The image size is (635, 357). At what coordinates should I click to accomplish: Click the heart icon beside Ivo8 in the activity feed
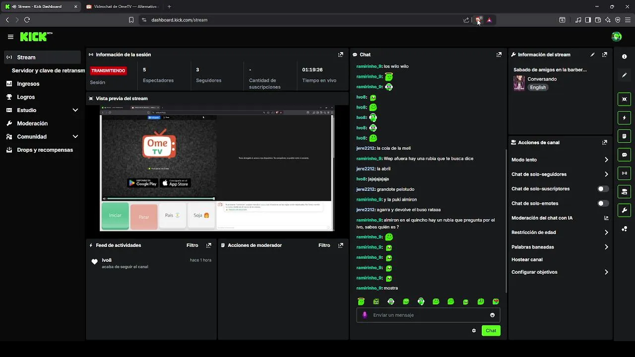click(94, 262)
